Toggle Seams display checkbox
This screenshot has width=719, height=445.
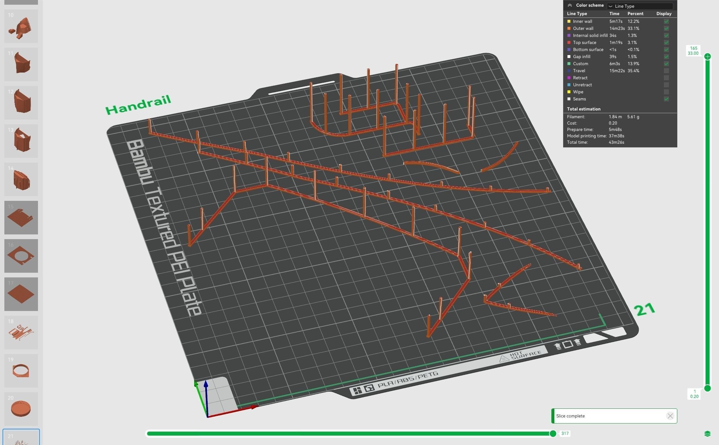[666, 99]
